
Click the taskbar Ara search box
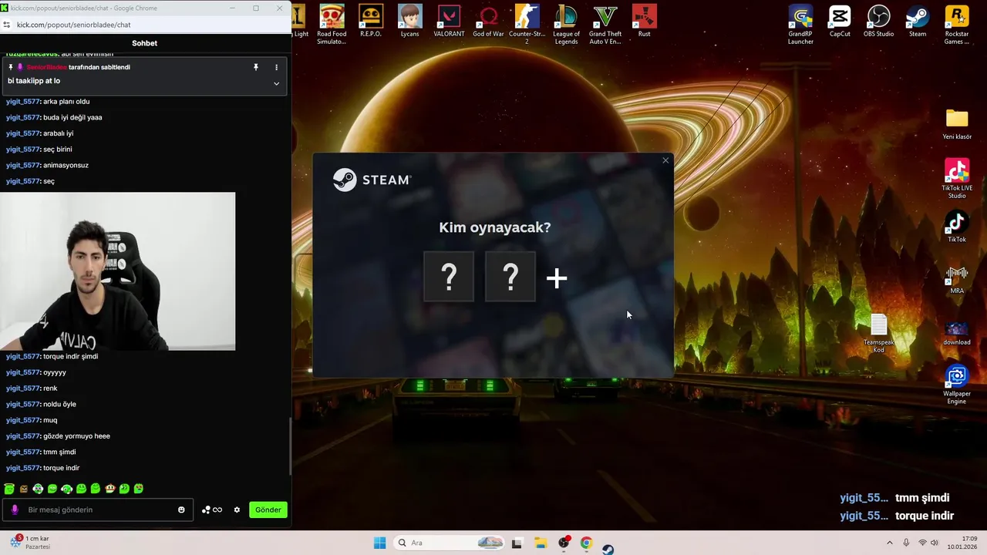click(450, 543)
